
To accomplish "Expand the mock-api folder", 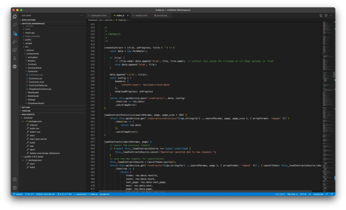I will tap(29, 33).
